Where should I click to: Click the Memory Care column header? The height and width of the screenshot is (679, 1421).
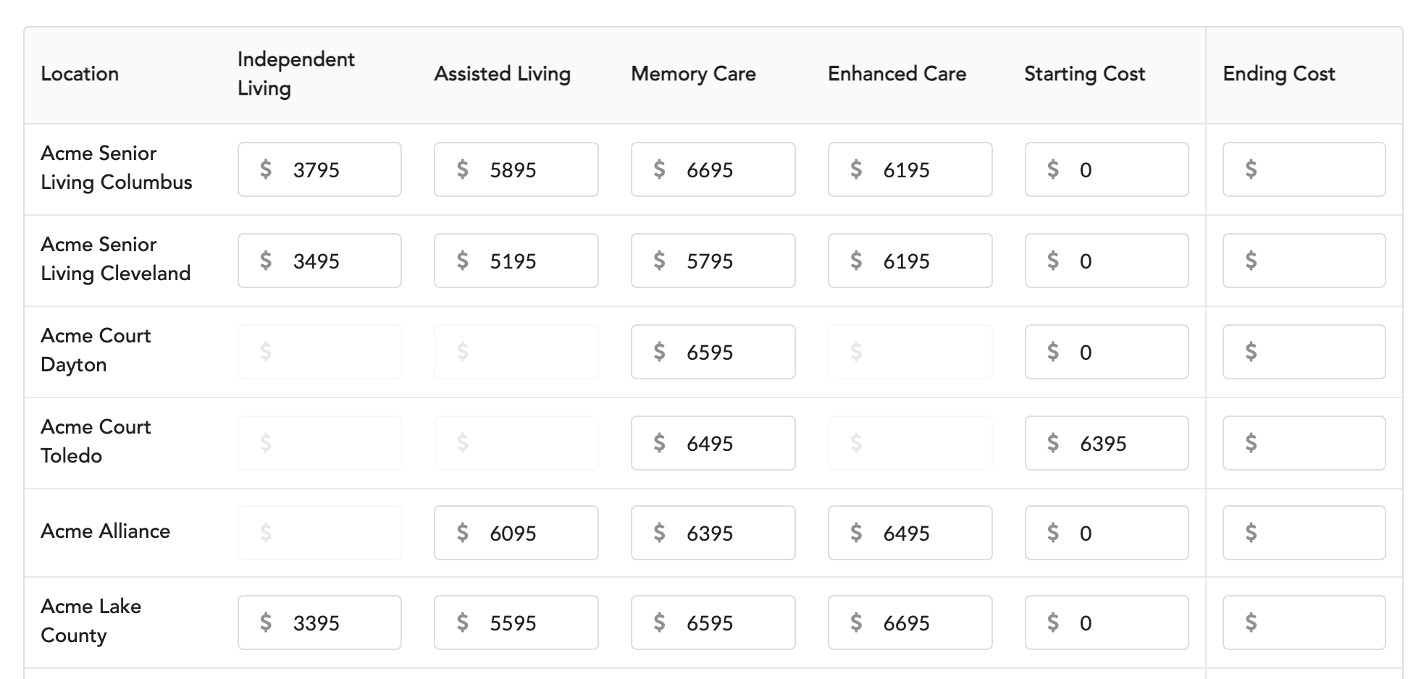coord(693,74)
